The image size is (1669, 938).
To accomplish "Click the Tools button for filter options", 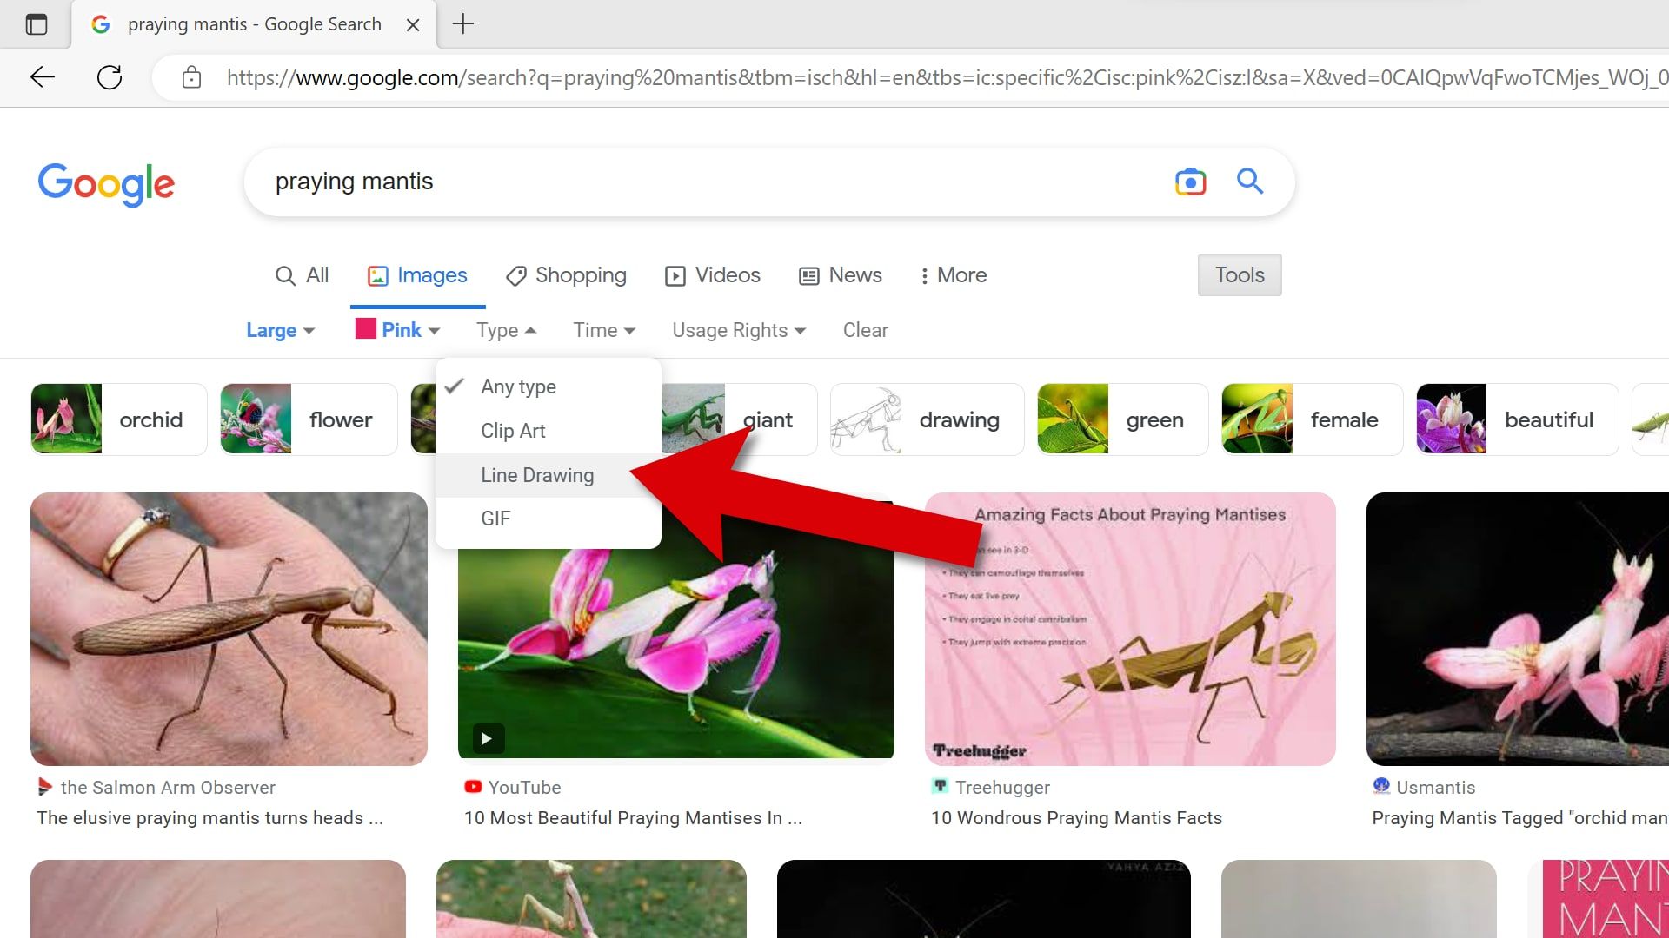I will coord(1240,274).
